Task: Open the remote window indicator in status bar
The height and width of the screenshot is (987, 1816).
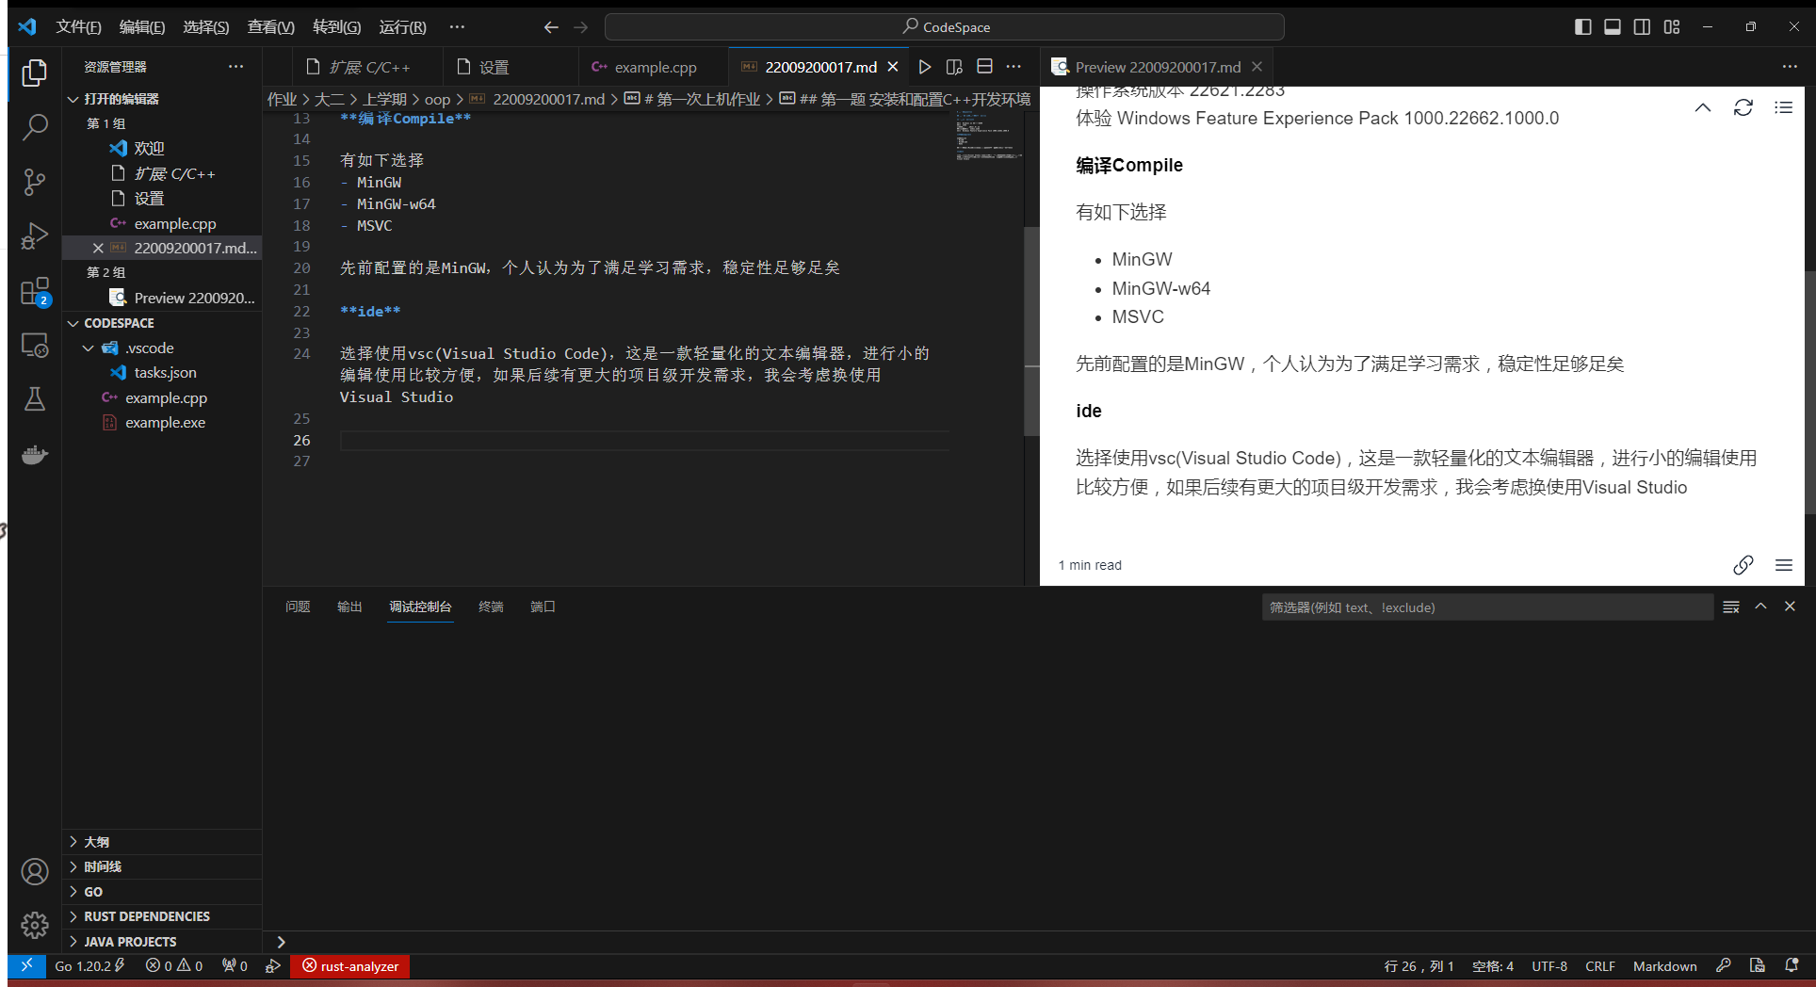Action: (26, 966)
